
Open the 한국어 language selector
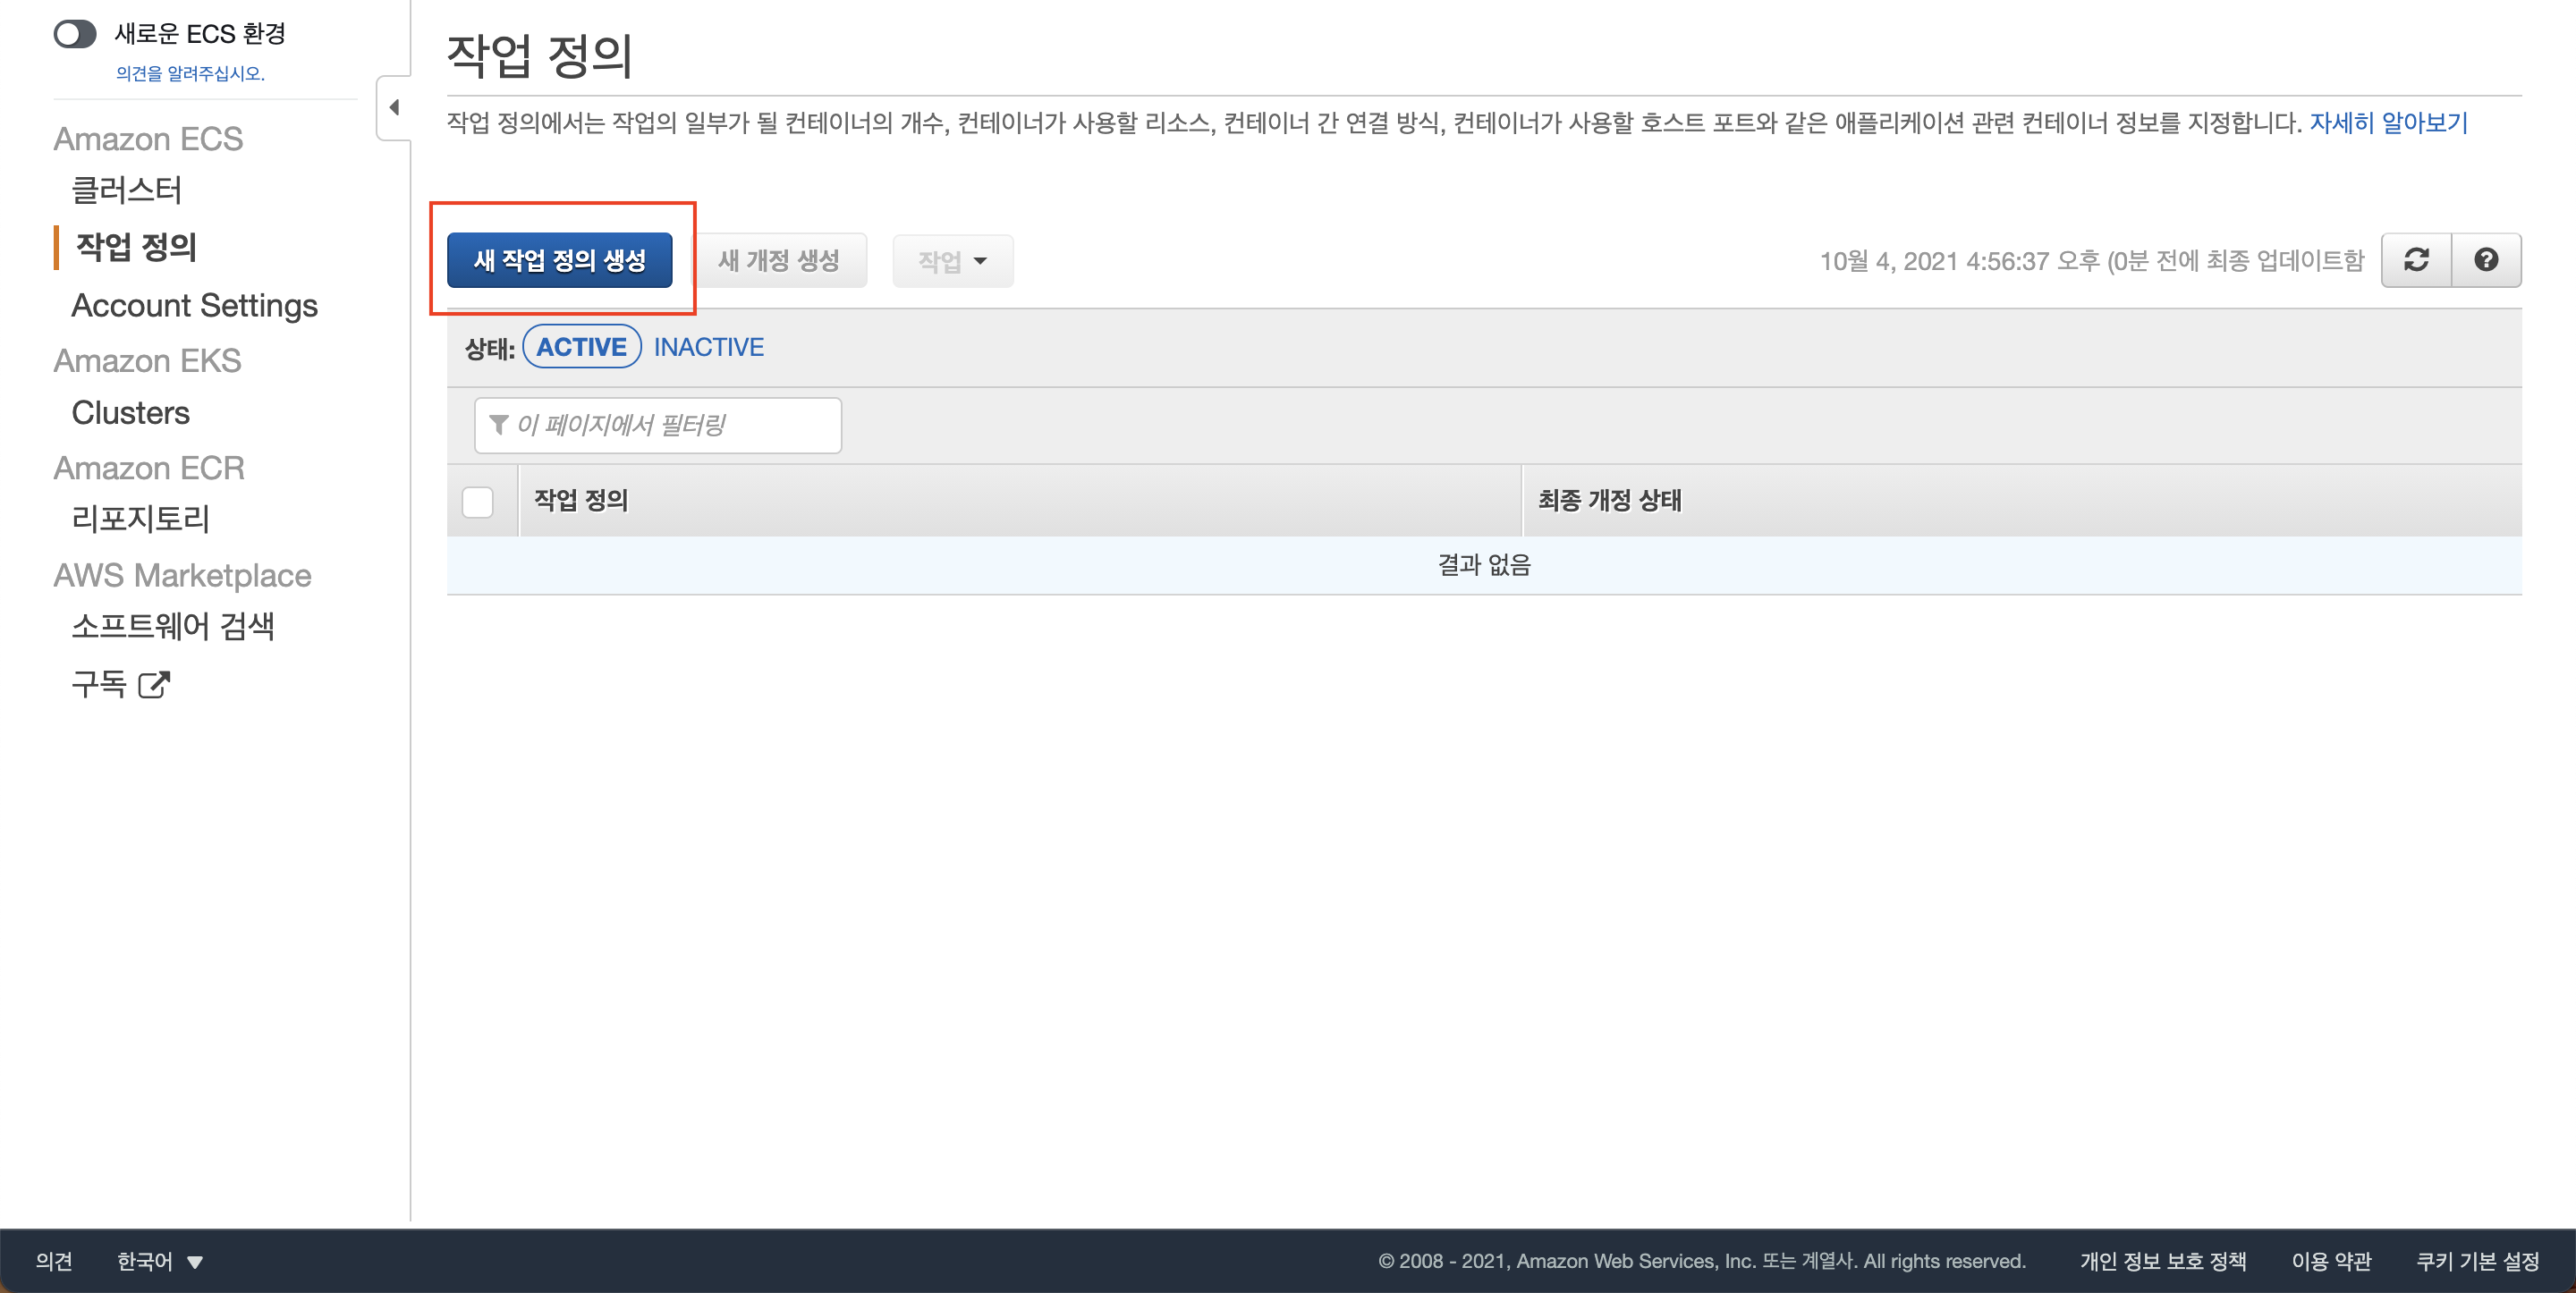tap(160, 1261)
